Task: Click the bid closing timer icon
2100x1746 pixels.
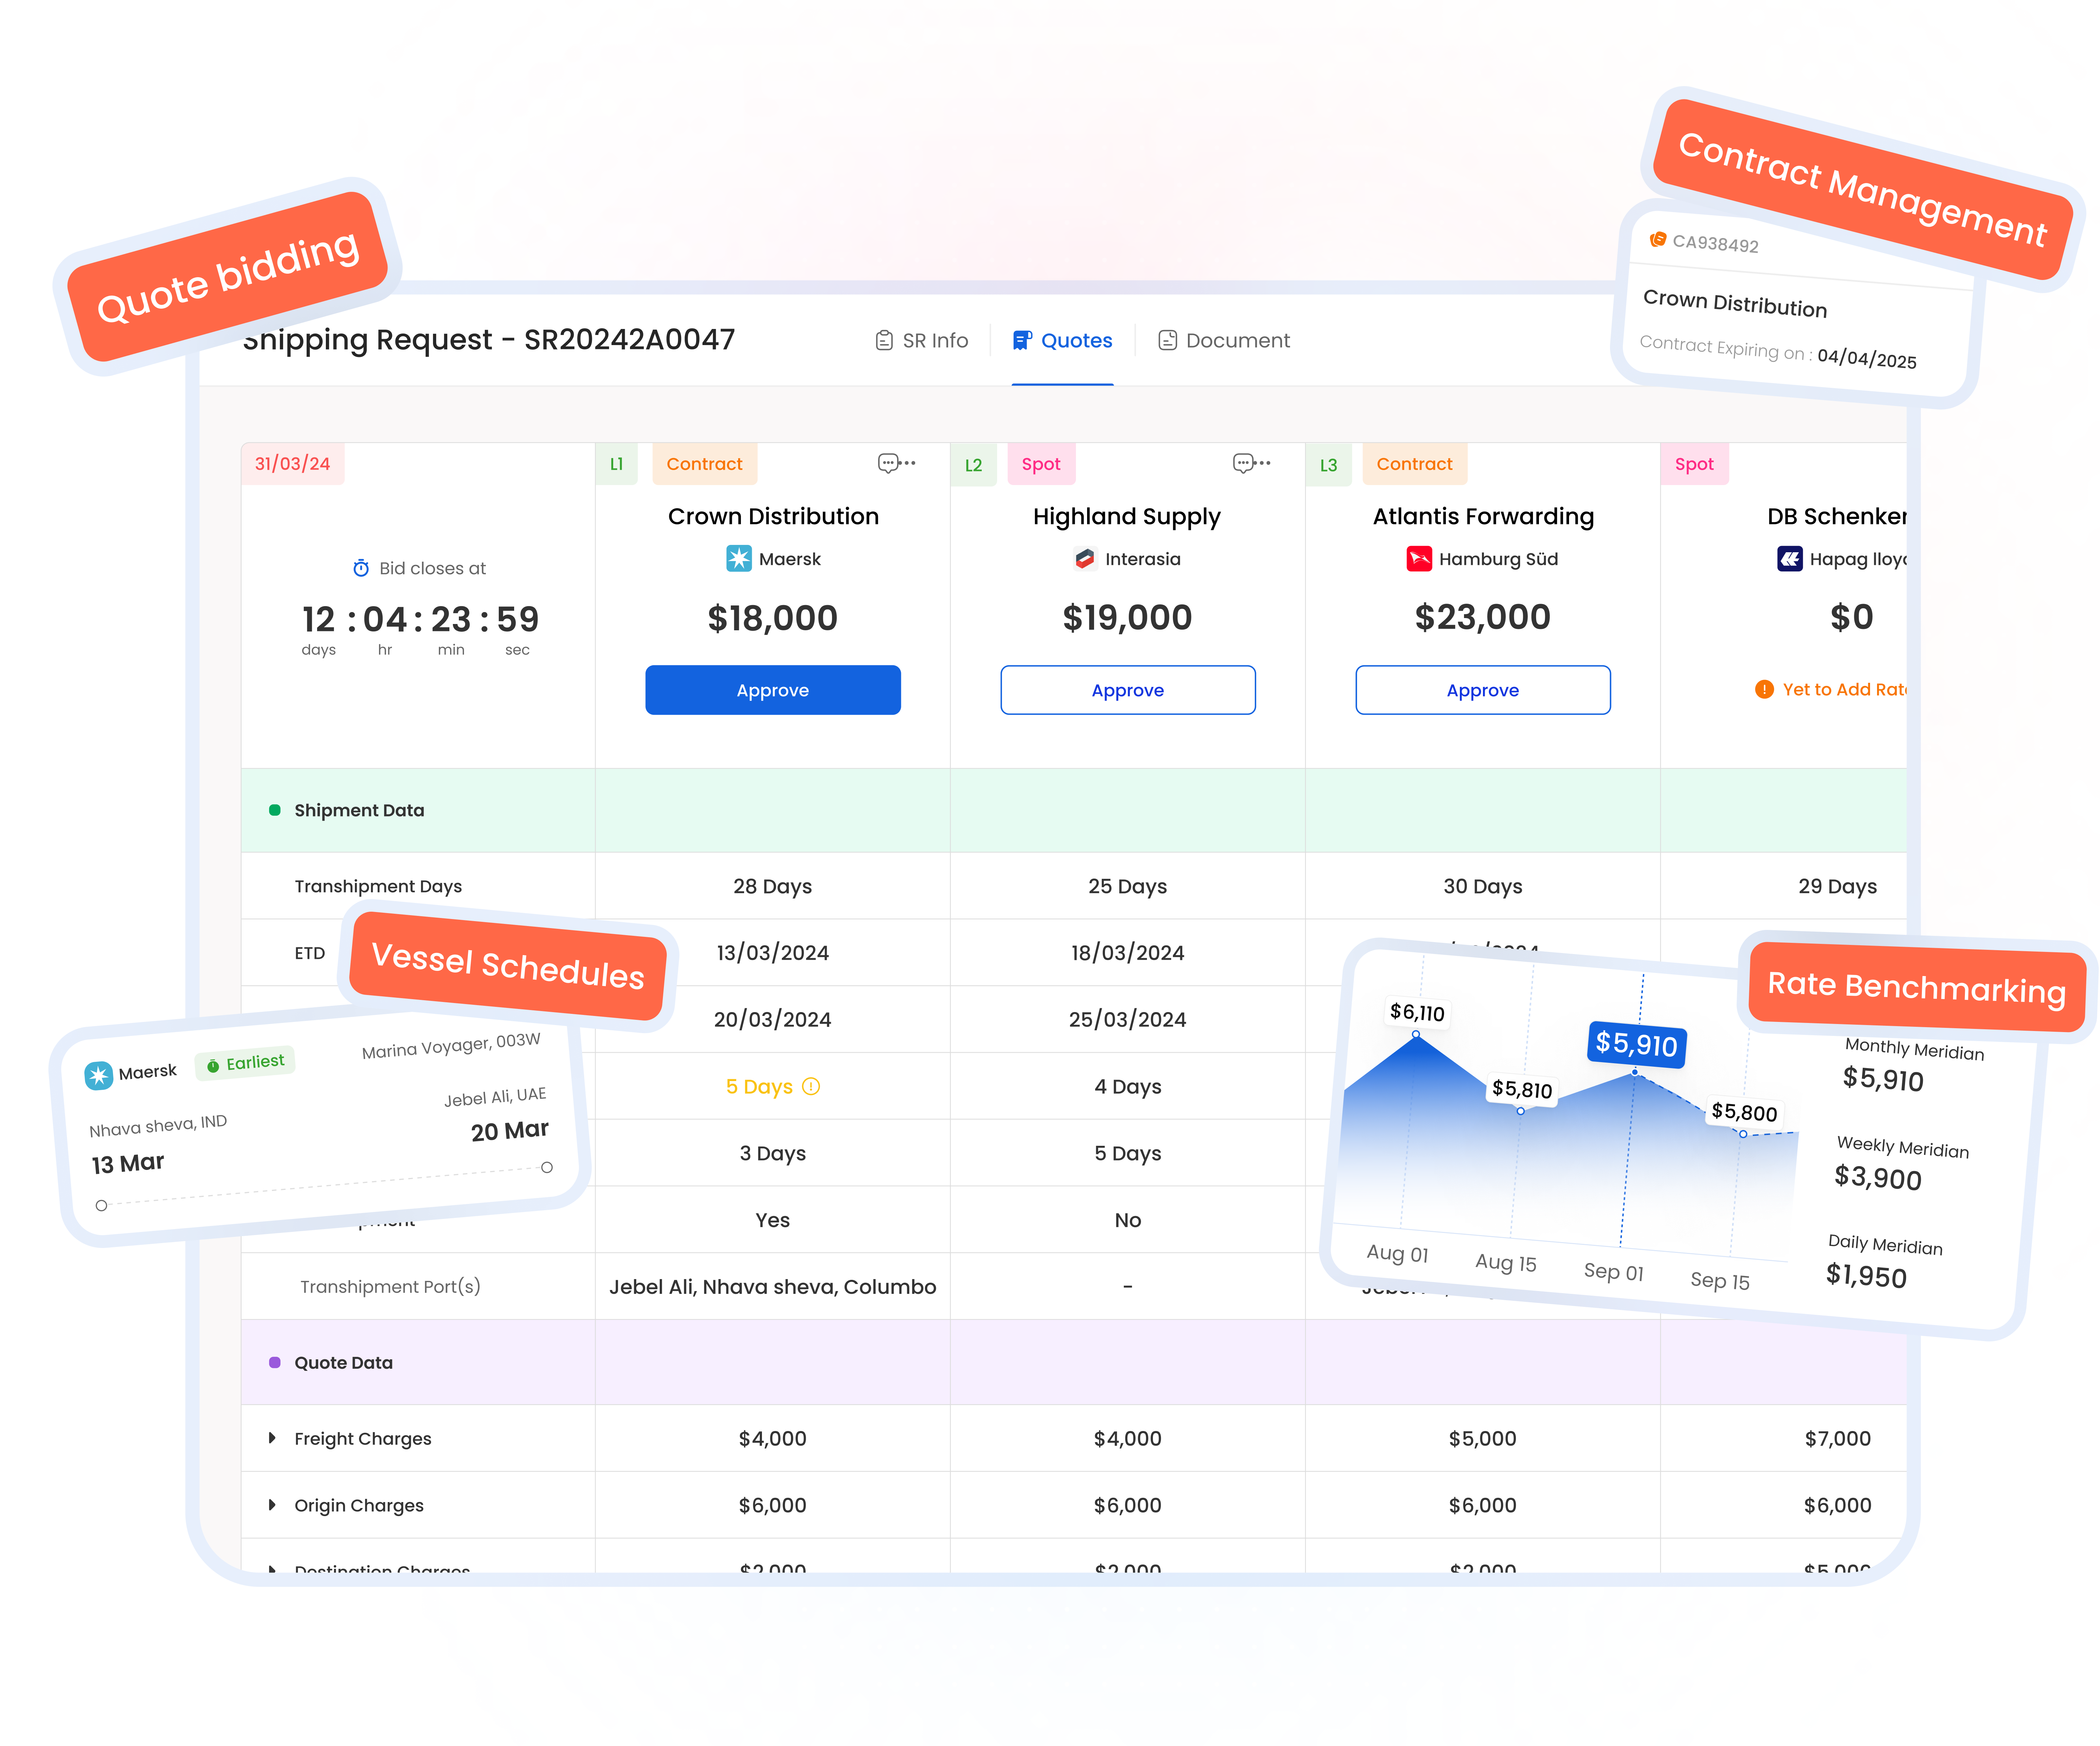Action: click(361, 568)
